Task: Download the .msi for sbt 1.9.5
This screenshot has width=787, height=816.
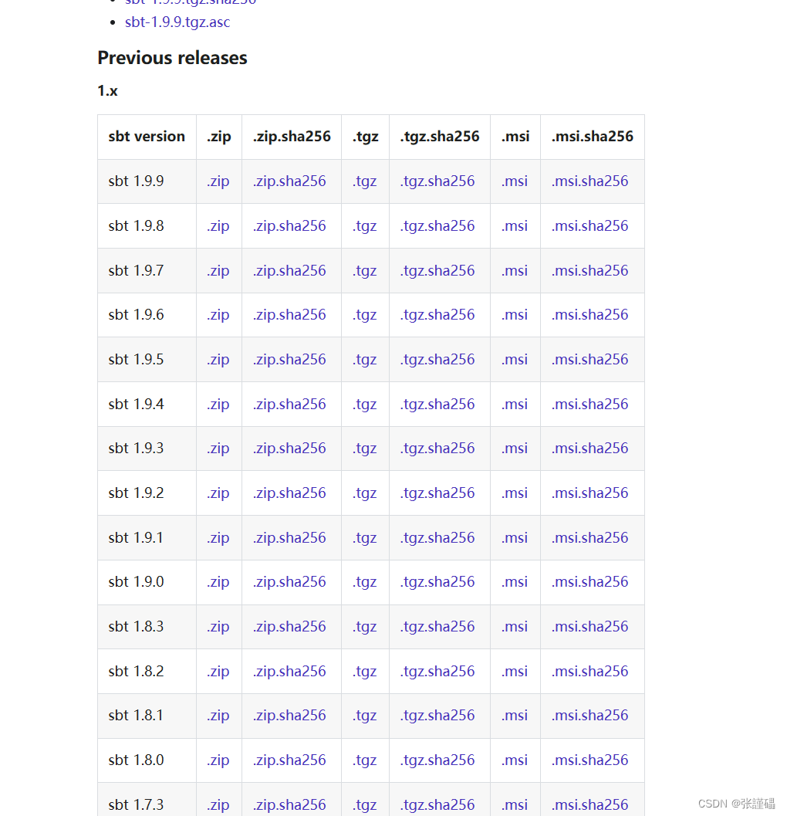Action: coord(515,360)
